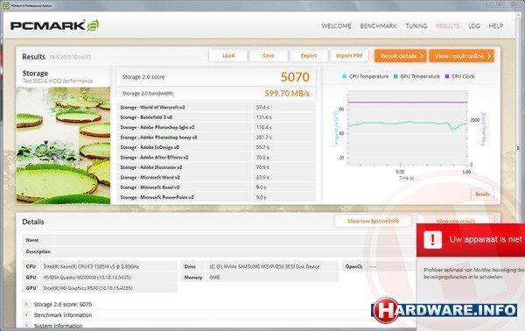Click the PCMark 8 logo

[x=54, y=25]
